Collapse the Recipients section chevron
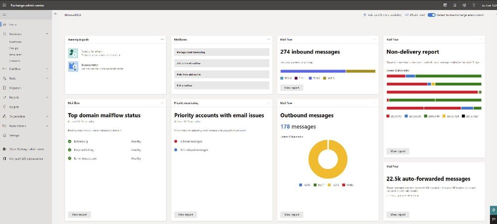 47,34
